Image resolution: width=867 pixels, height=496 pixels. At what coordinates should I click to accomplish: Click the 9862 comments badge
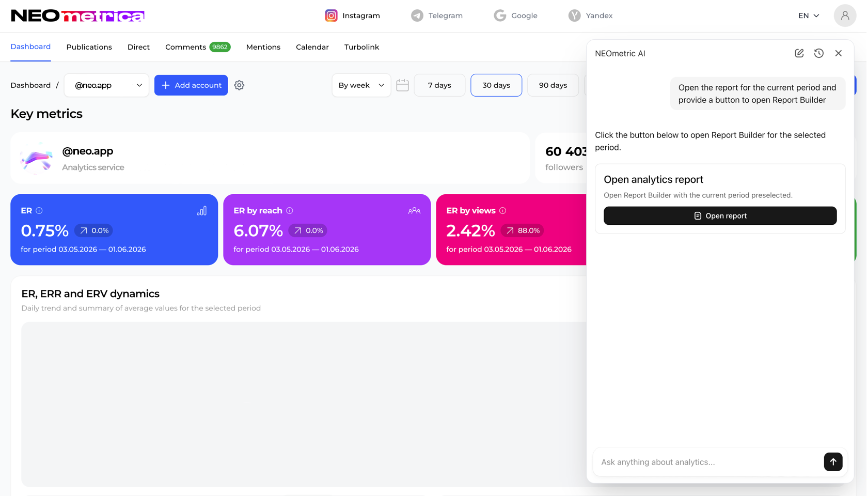220,47
